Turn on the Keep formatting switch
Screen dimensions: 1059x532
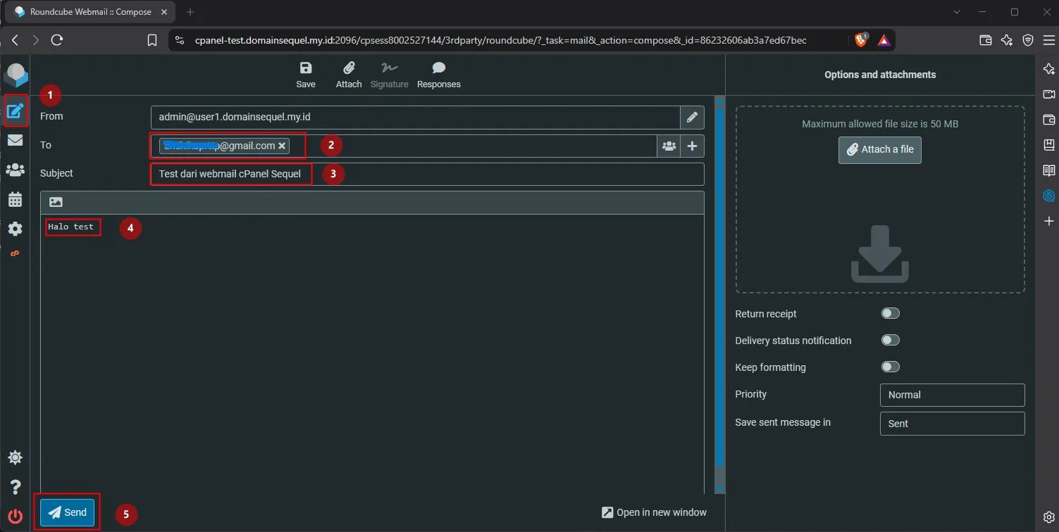891,367
